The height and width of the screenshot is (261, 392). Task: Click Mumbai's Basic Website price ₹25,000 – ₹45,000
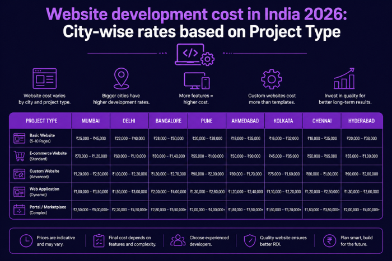91,138
